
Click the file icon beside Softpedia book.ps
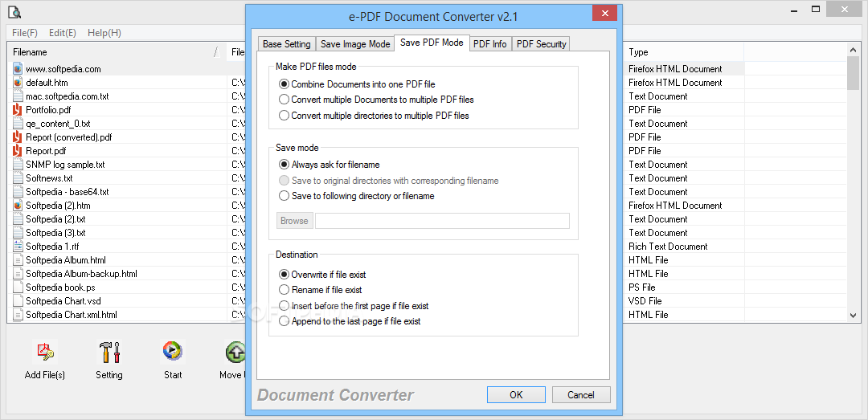click(17, 287)
